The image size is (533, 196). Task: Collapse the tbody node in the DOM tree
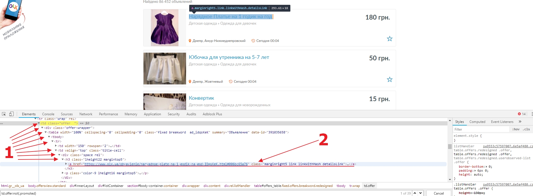point(49,137)
